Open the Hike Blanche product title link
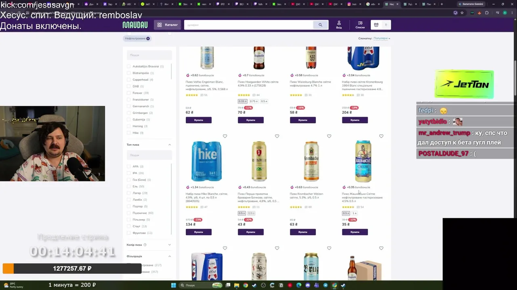Viewport: 517px width, 290px height. tap(206, 197)
